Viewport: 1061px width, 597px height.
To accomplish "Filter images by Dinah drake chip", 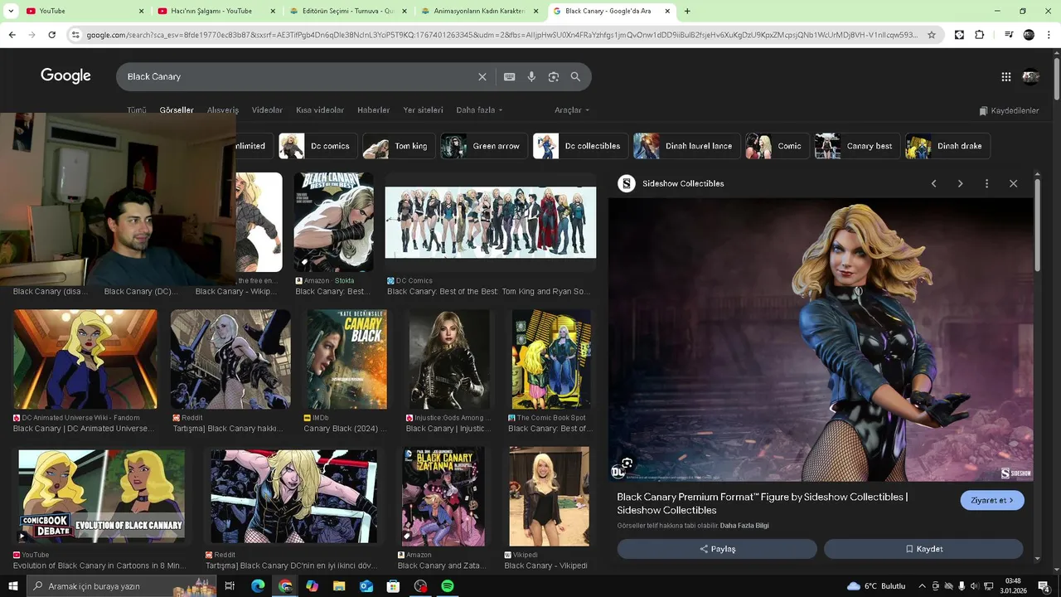I will 947,146.
